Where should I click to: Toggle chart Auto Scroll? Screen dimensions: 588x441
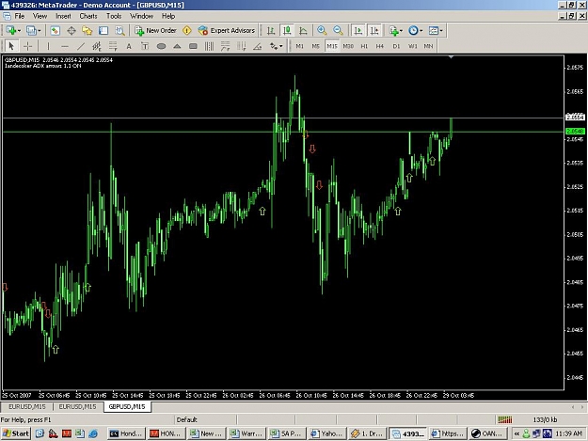[358, 30]
